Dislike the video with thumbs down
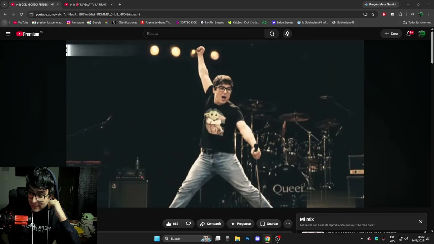The width and height of the screenshot is (434, 244). pos(188,224)
